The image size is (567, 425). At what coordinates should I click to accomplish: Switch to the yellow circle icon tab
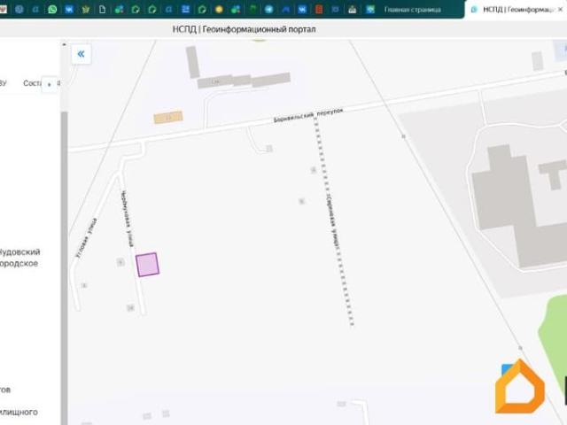(x=219, y=9)
